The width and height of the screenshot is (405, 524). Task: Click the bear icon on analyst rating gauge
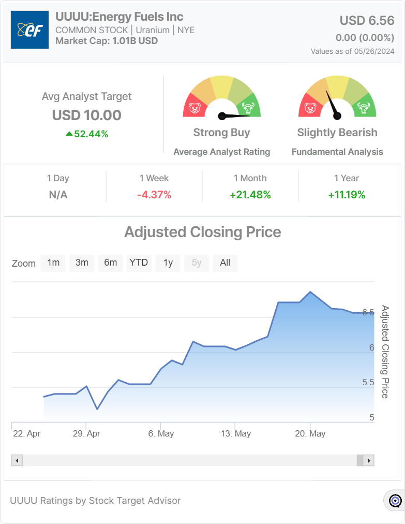tap(195, 109)
